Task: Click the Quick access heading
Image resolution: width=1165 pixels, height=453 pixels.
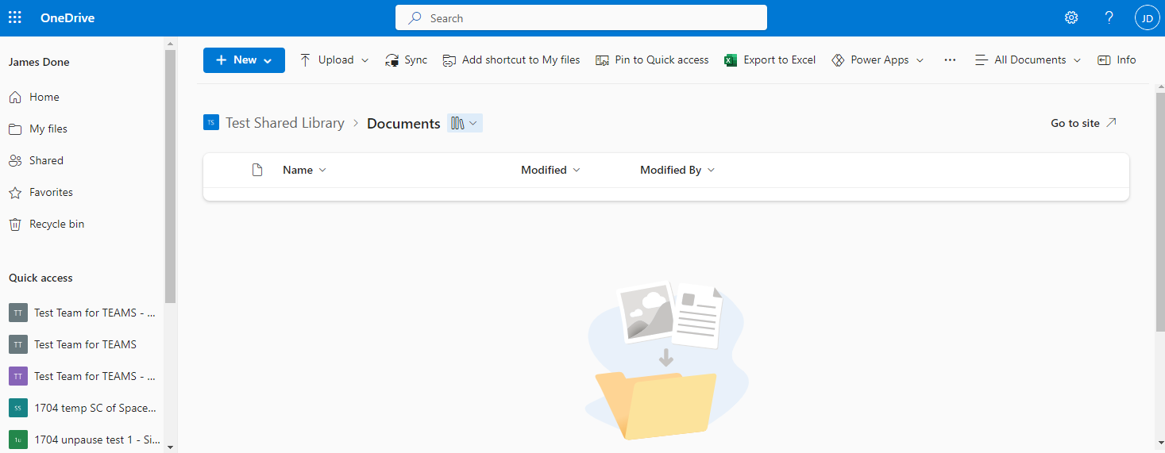Action: pyautogui.click(x=41, y=278)
